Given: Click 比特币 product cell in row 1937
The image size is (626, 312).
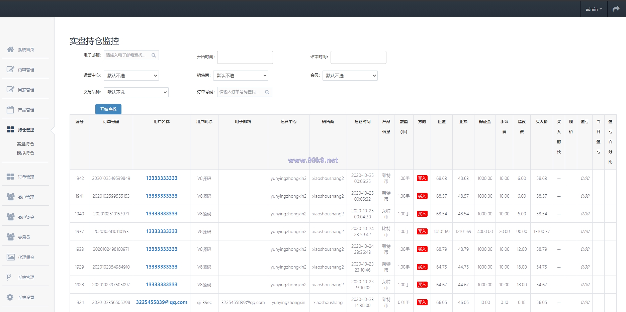Looking at the screenshot, I should tap(386, 231).
